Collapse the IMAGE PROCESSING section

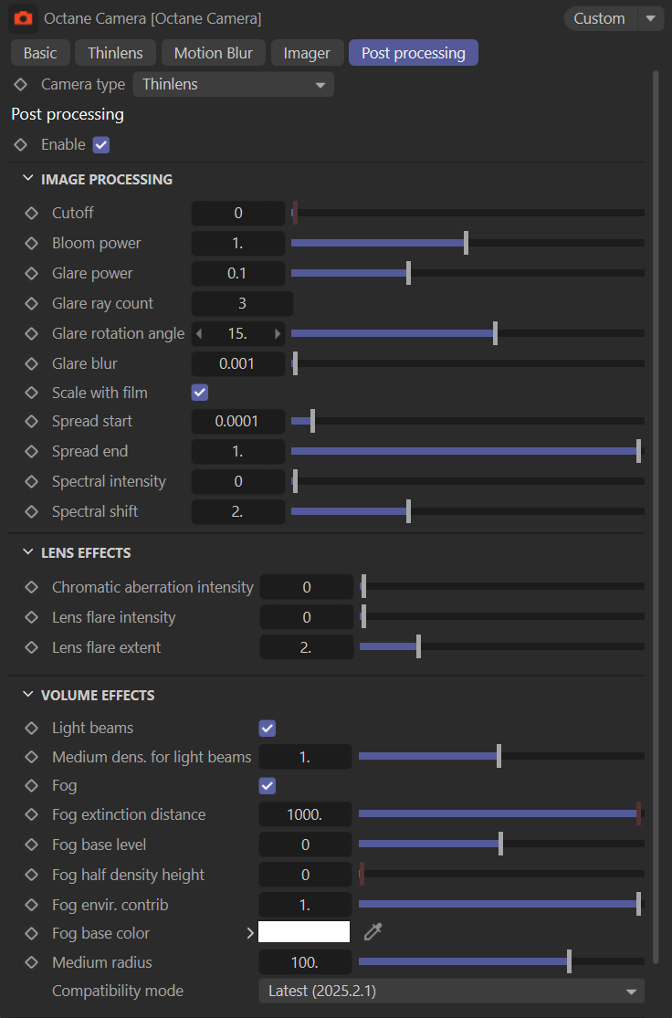click(x=26, y=179)
